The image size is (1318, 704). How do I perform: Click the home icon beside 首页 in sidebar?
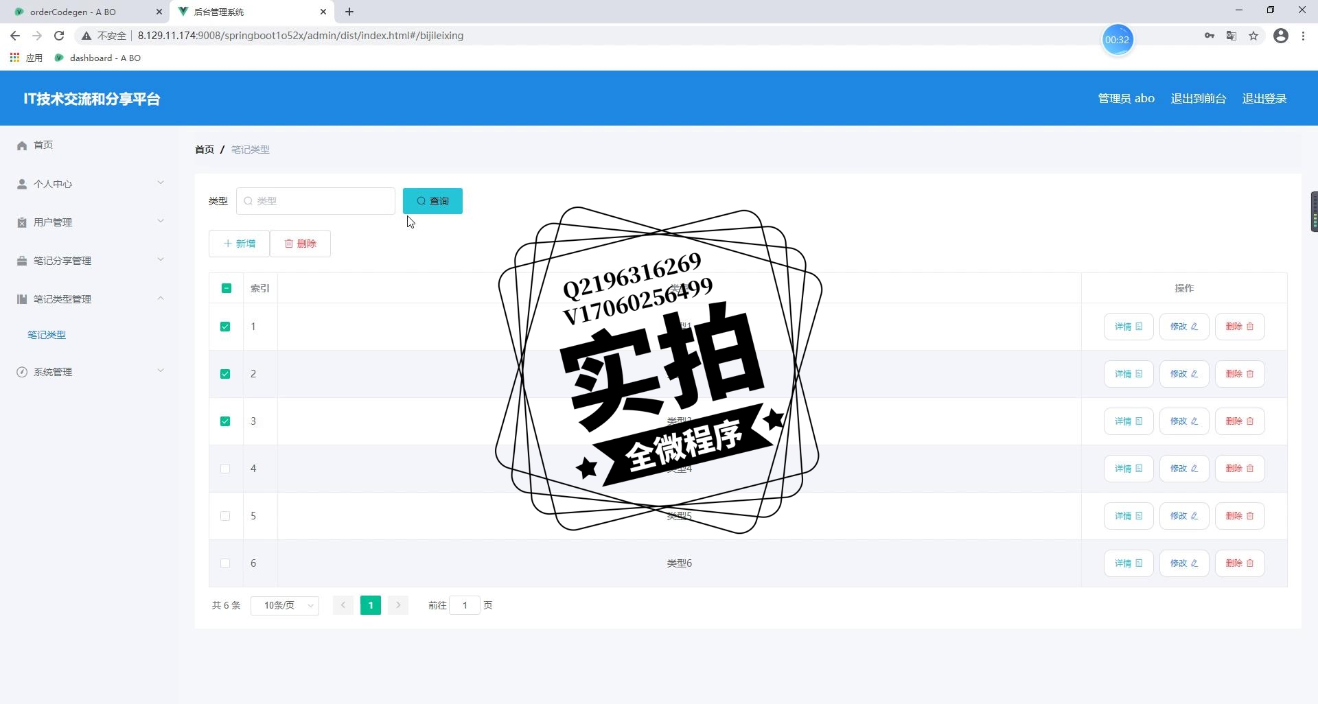pyautogui.click(x=22, y=145)
